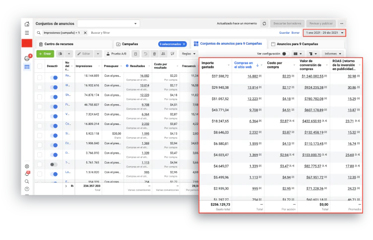Expand the Reglas dropdown

tap(188, 54)
